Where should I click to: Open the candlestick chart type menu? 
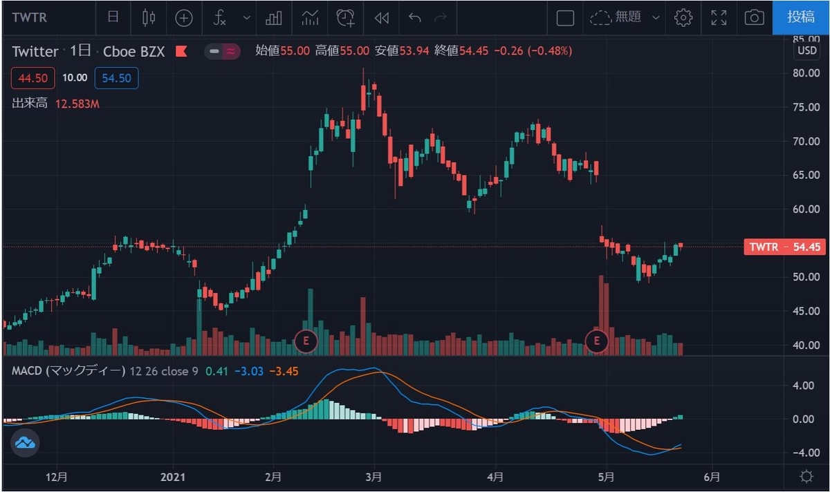click(148, 17)
